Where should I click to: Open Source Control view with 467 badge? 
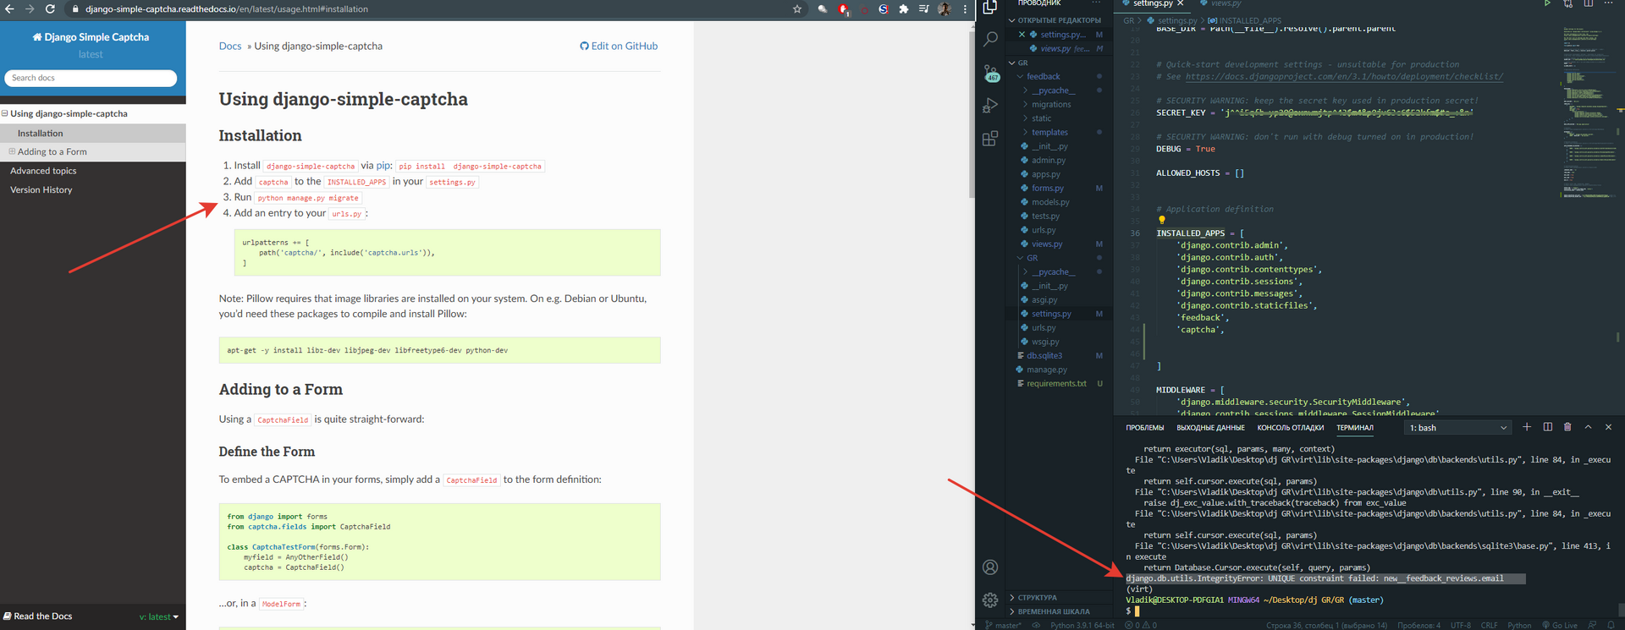coord(990,73)
